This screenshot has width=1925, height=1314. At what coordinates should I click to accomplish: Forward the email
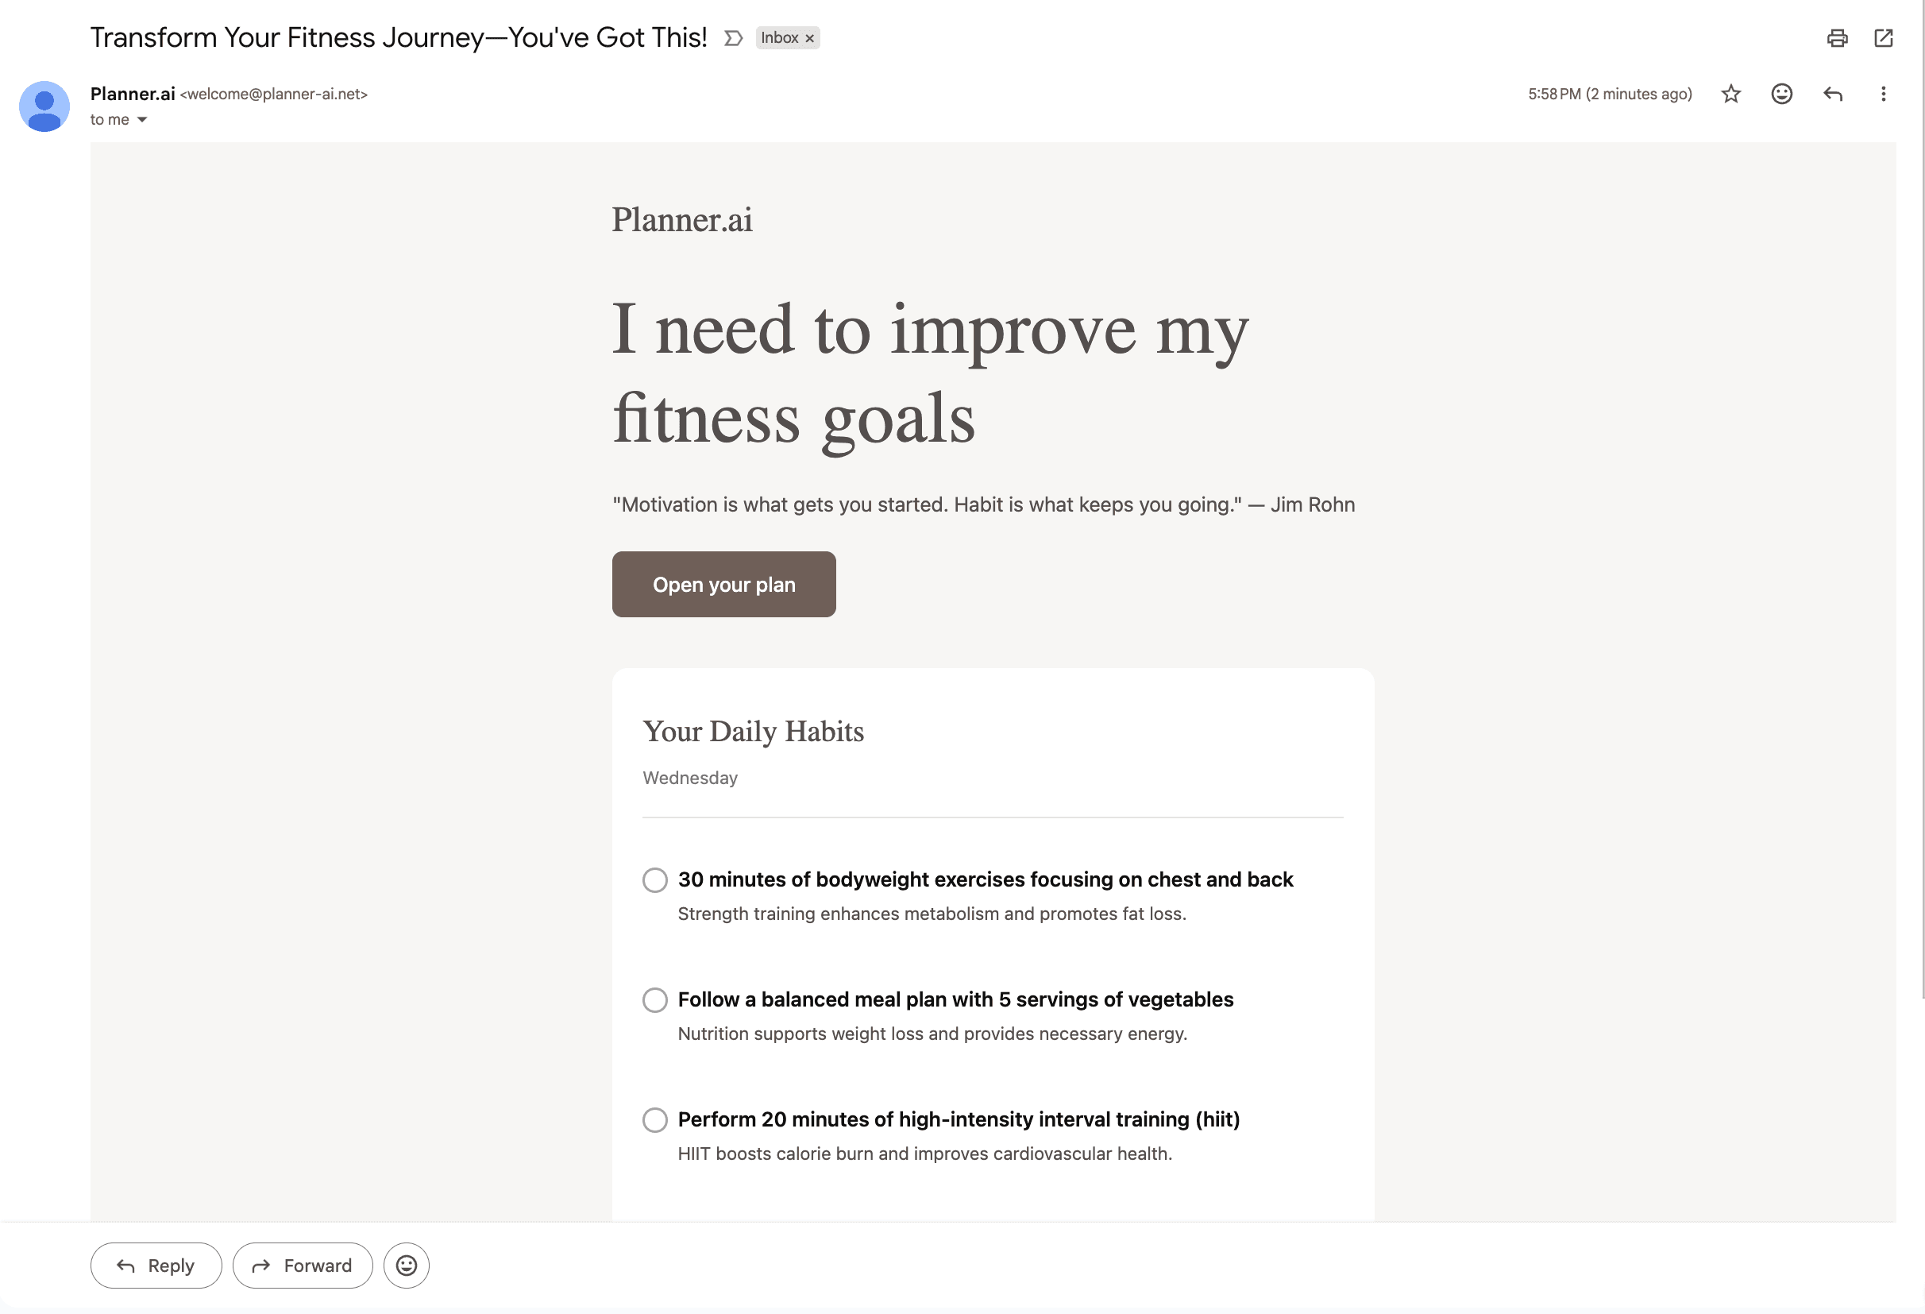click(303, 1265)
